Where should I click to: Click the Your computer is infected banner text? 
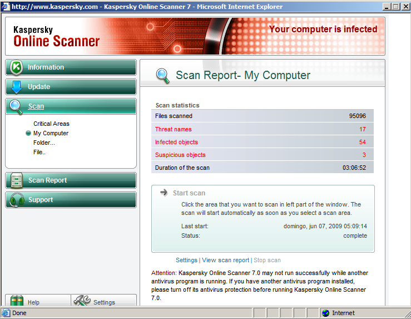click(323, 29)
